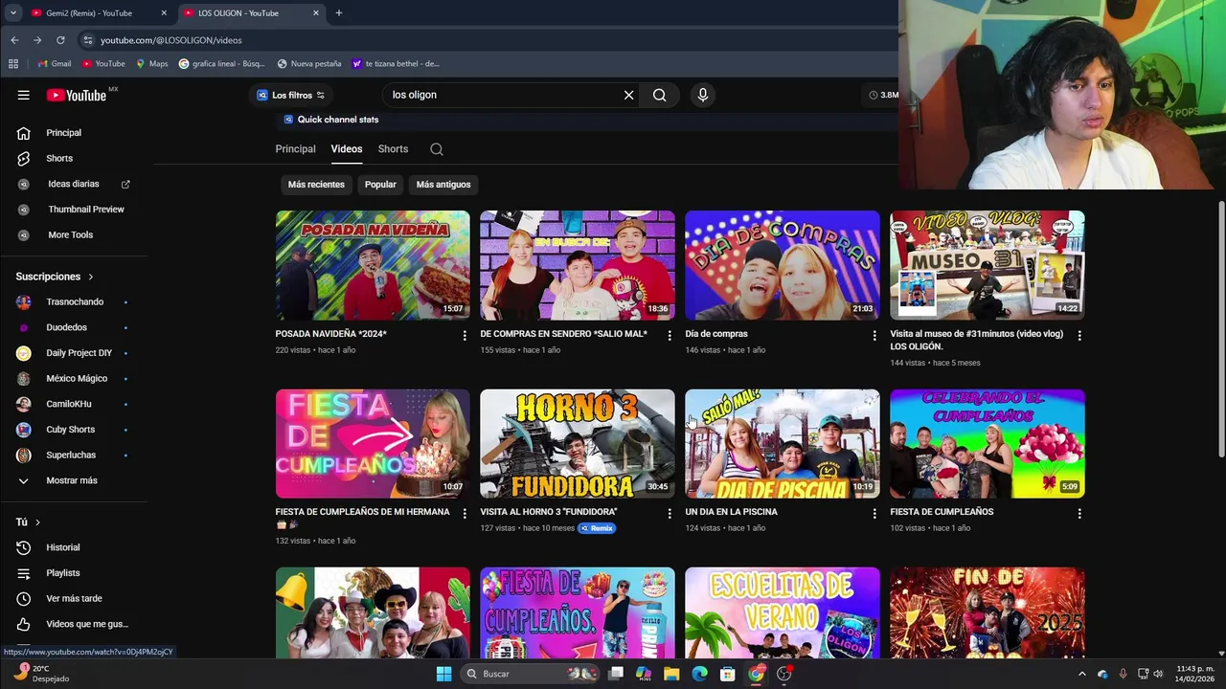Open File Explorer from taskbar

[x=671, y=674]
